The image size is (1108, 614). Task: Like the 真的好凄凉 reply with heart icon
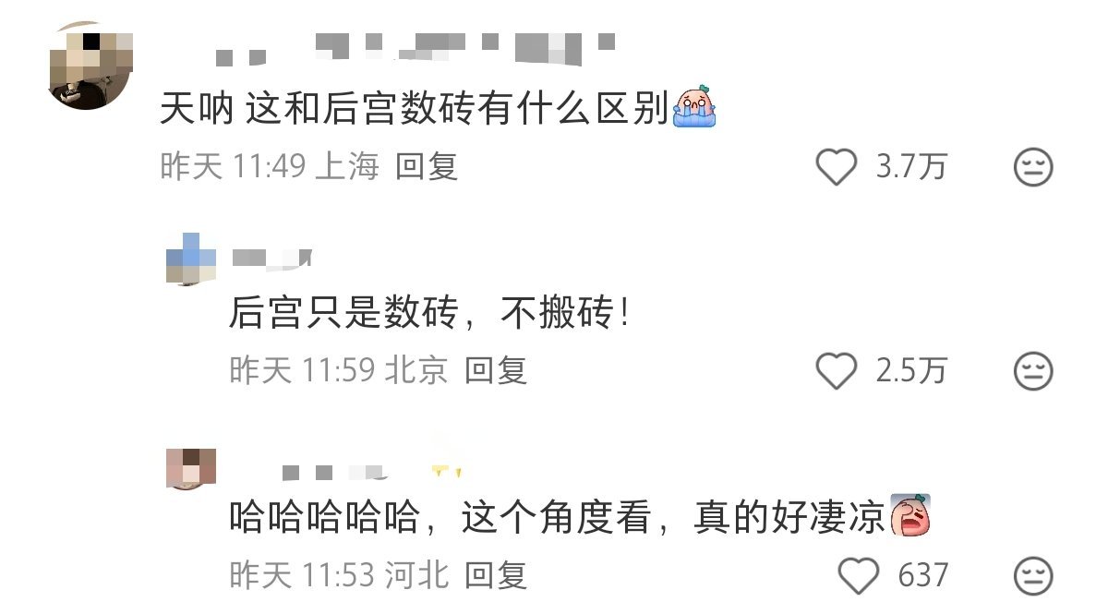click(x=859, y=575)
